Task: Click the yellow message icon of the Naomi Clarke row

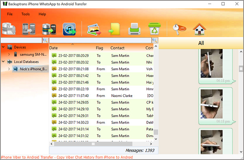Action: point(54,95)
